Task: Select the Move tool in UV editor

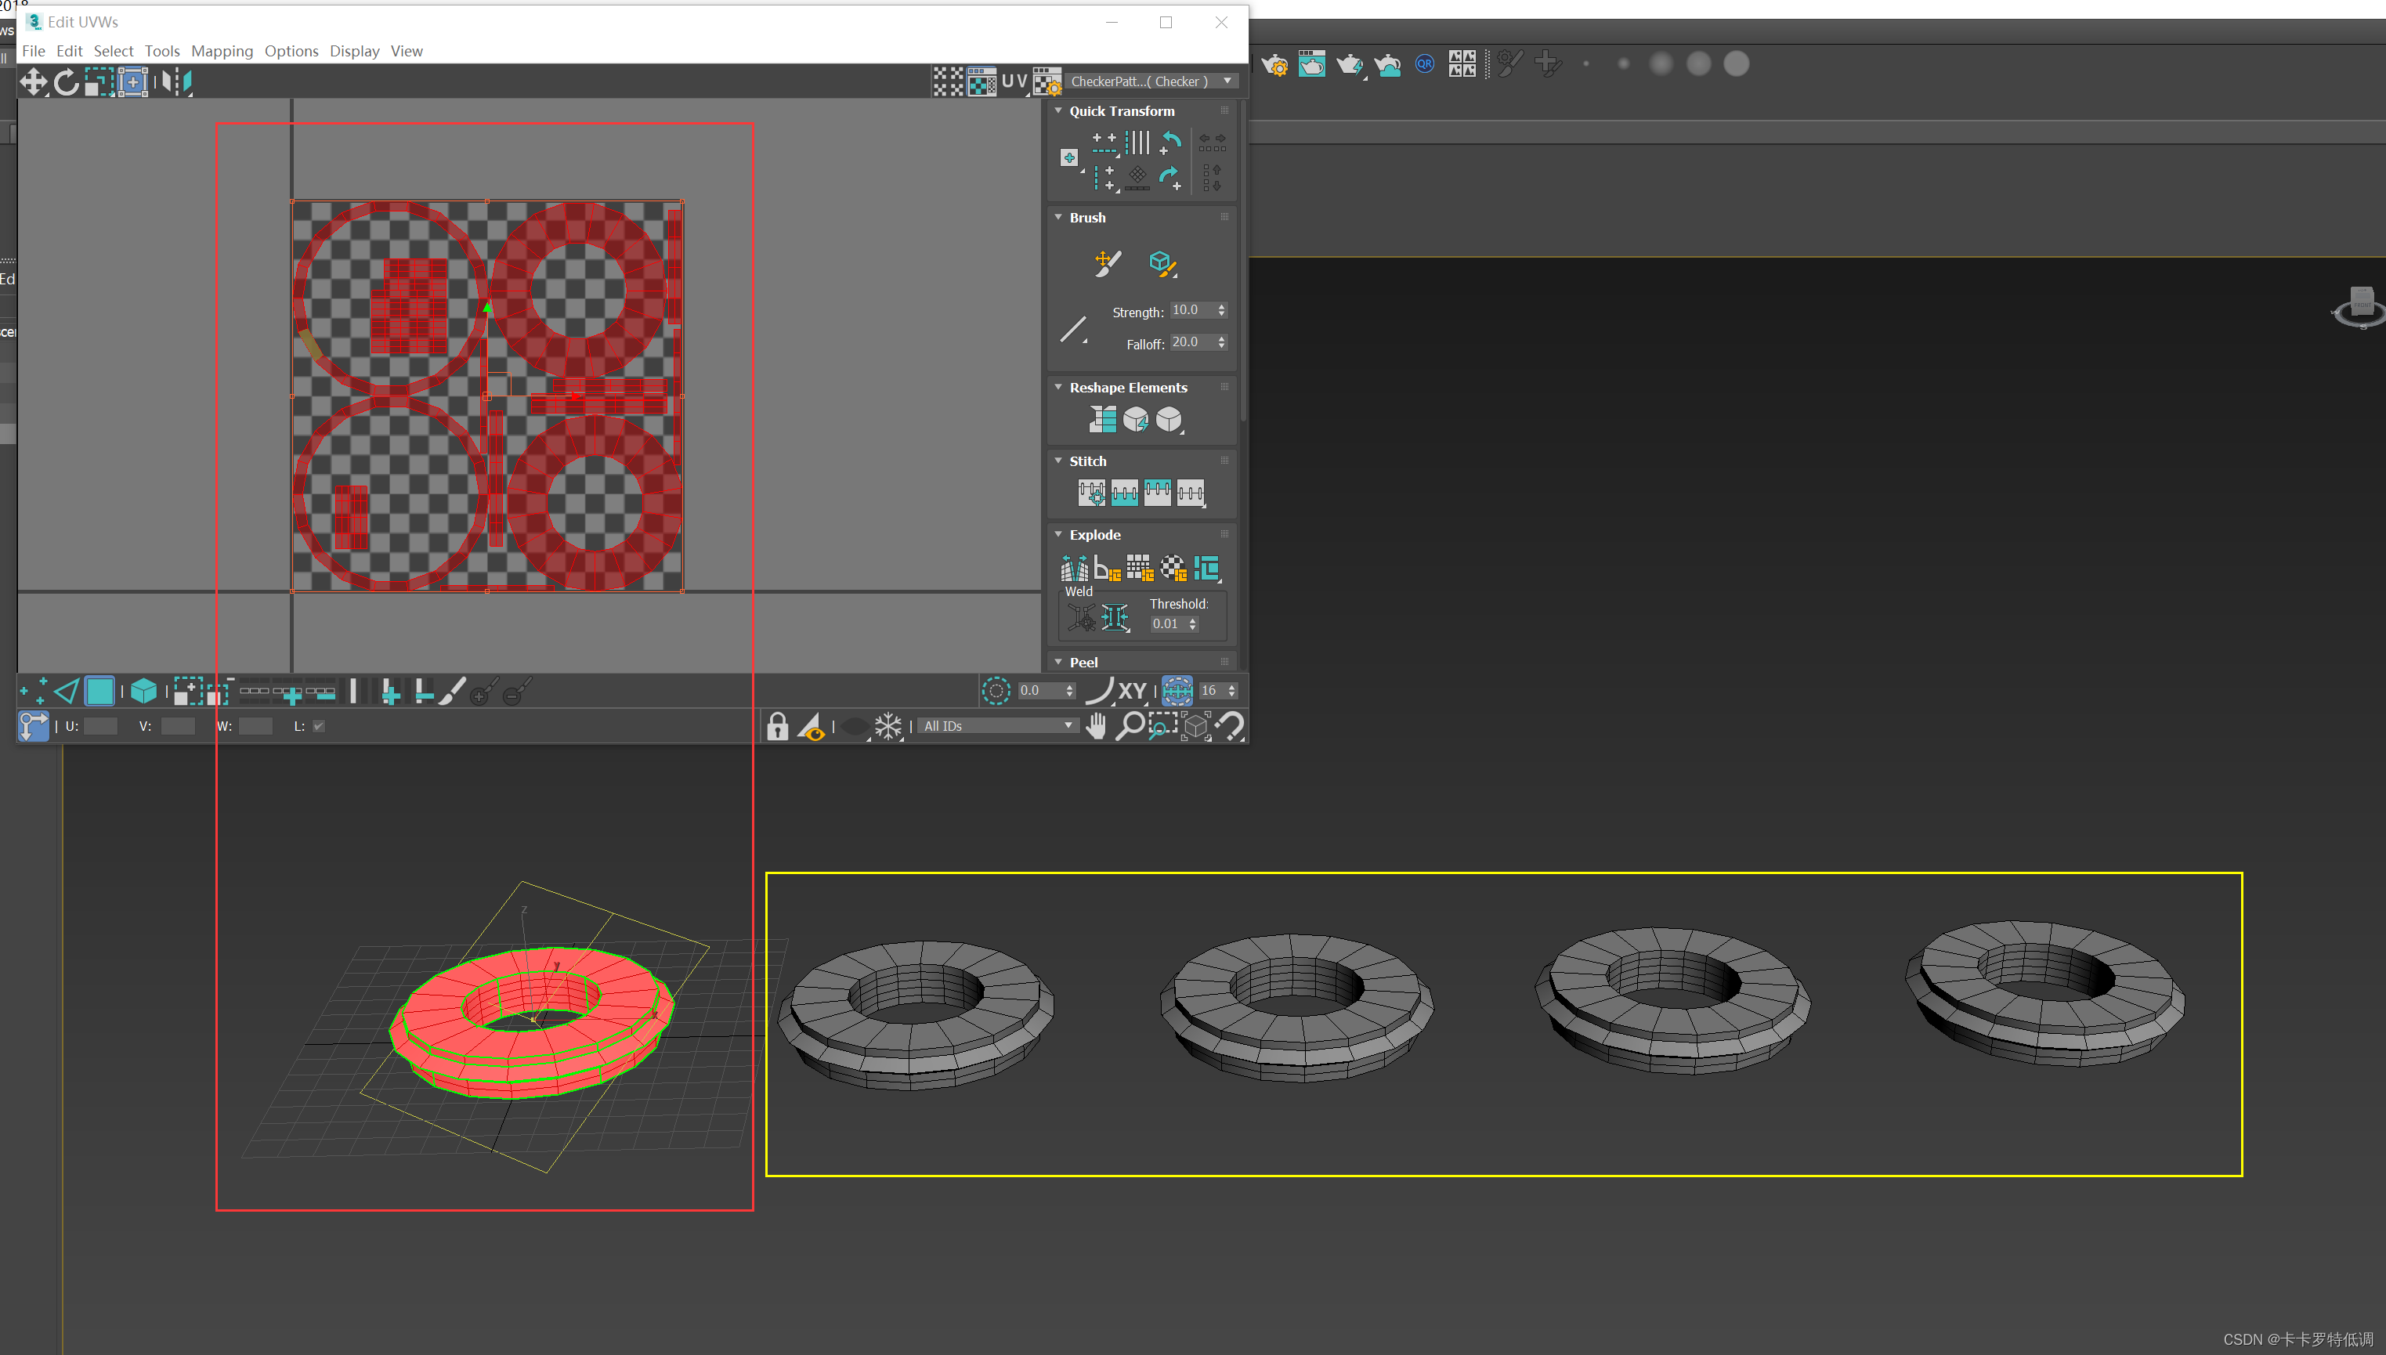Action: pyautogui.click(x=34, y=82)
